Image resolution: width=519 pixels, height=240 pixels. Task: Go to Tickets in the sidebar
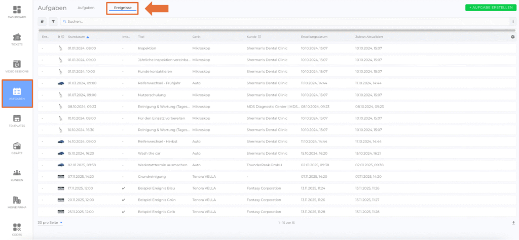pos(17,39)
